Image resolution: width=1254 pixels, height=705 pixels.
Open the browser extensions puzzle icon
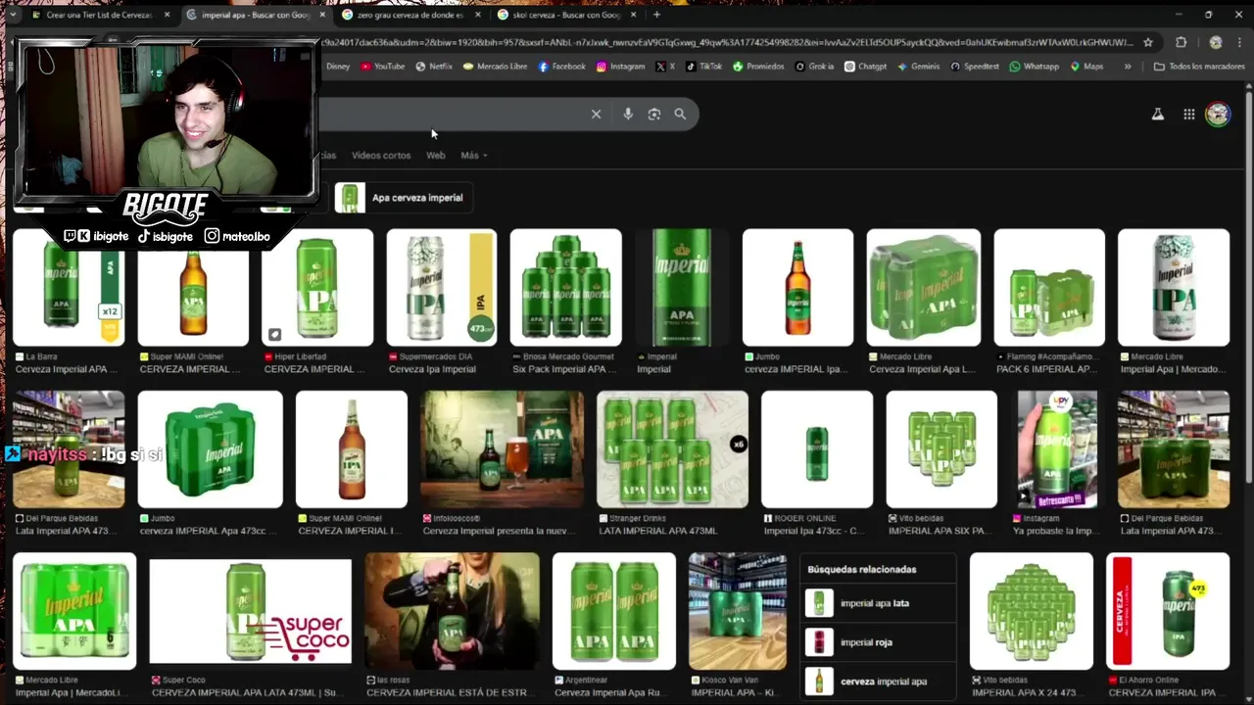pyautogui.click(x=1182, y=43)
